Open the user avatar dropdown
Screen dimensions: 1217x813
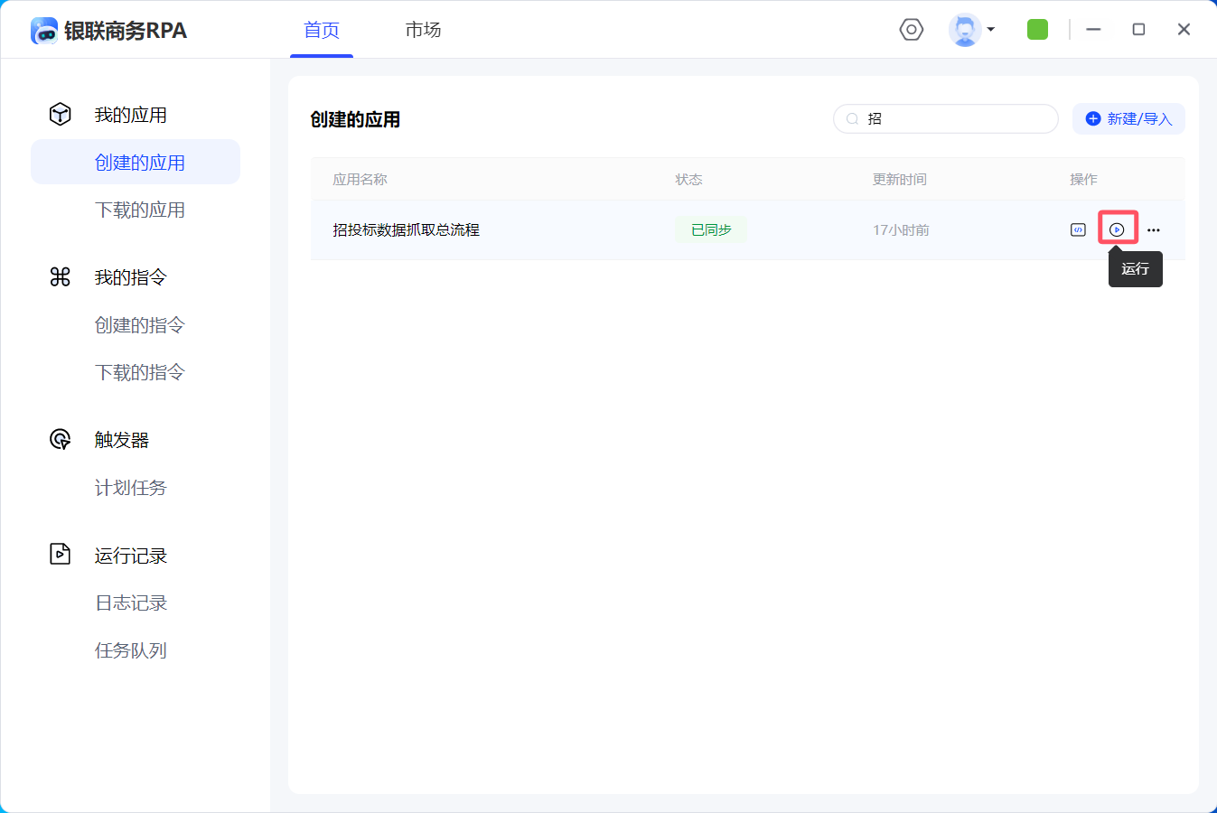[972, 30]
